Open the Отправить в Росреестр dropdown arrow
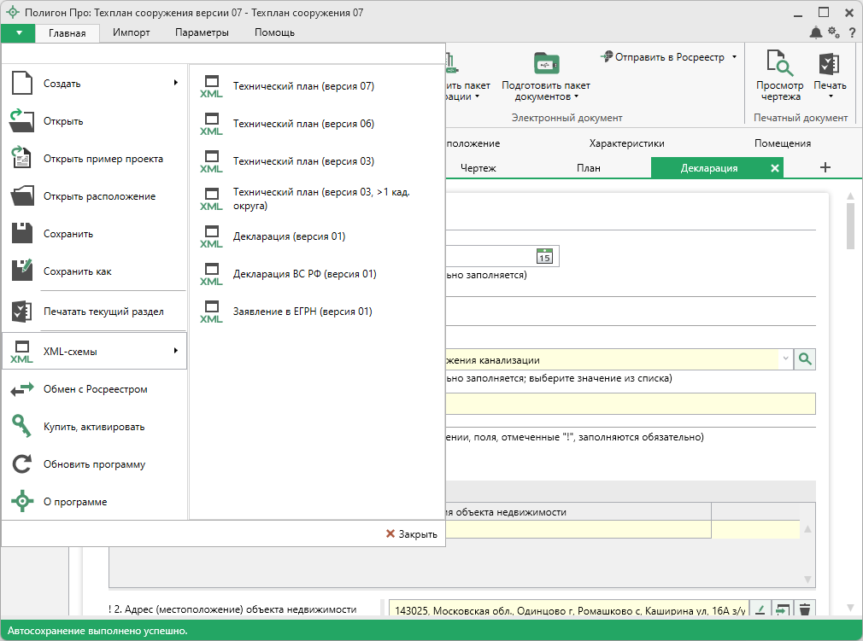Viewport: 863px width, 641px height. 734,57
